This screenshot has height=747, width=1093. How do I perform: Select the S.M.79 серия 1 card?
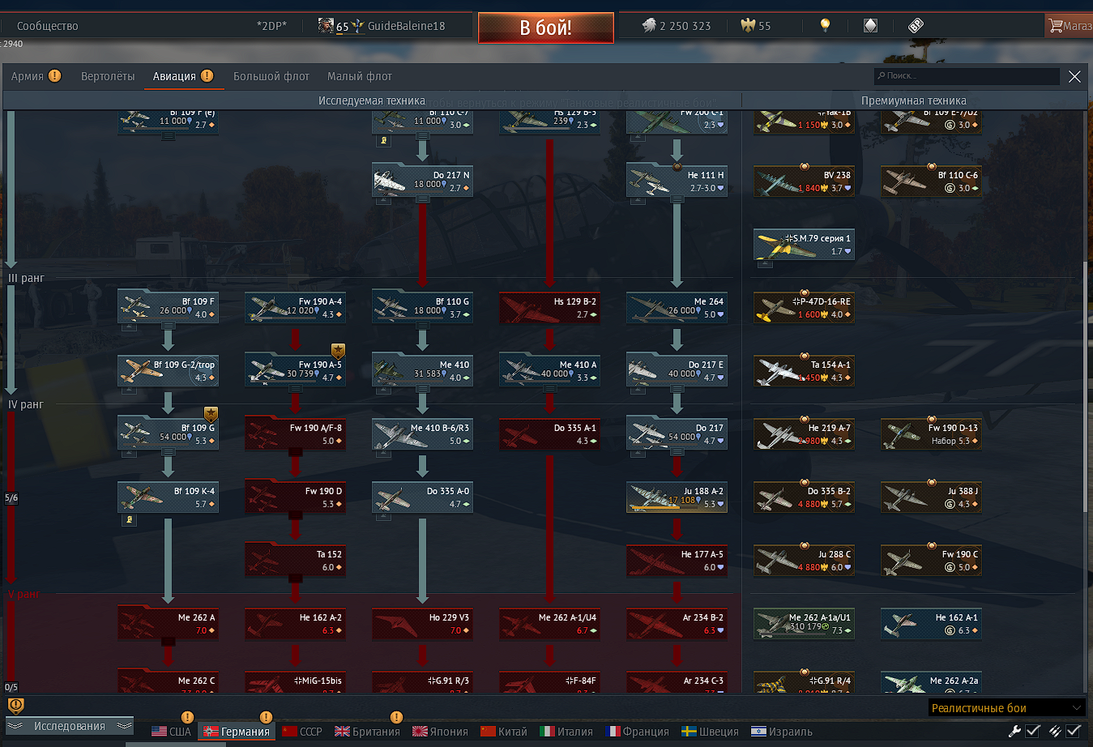coord(805,245)
